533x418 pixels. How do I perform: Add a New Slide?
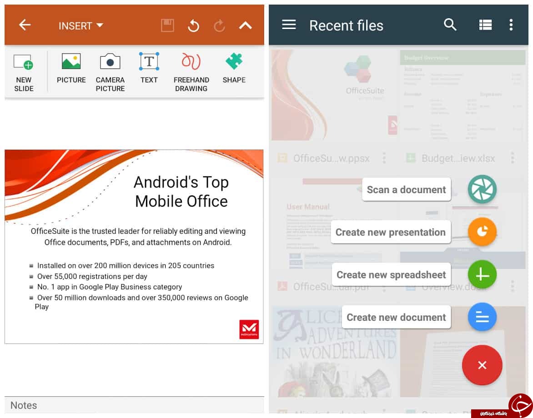(24, 72)
